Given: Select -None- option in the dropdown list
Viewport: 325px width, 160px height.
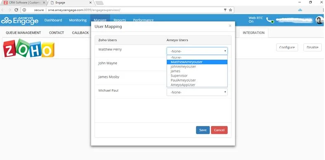Looking at the screenshot, I should click(x=197, y=57).
